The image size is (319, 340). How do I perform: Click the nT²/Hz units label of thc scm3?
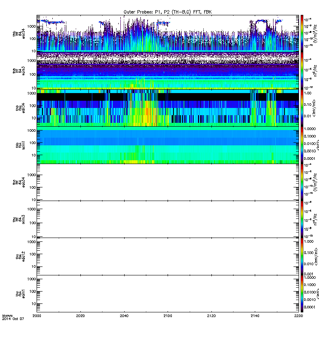tap(316, 219)
